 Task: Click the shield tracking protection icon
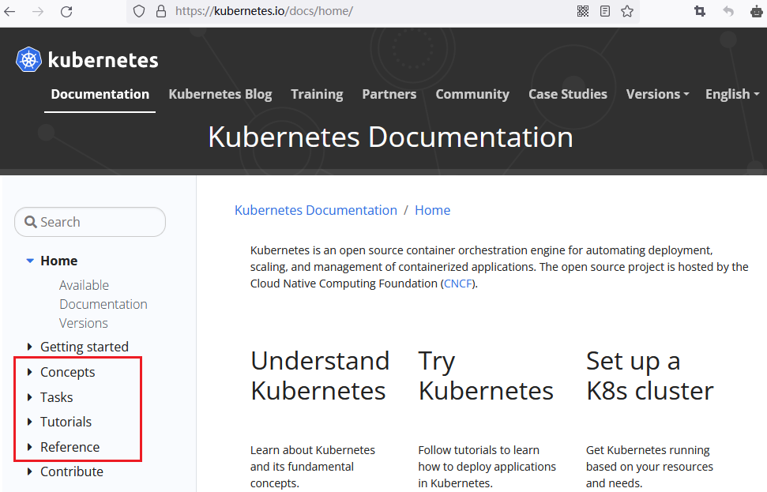click(x=139, y=11)
